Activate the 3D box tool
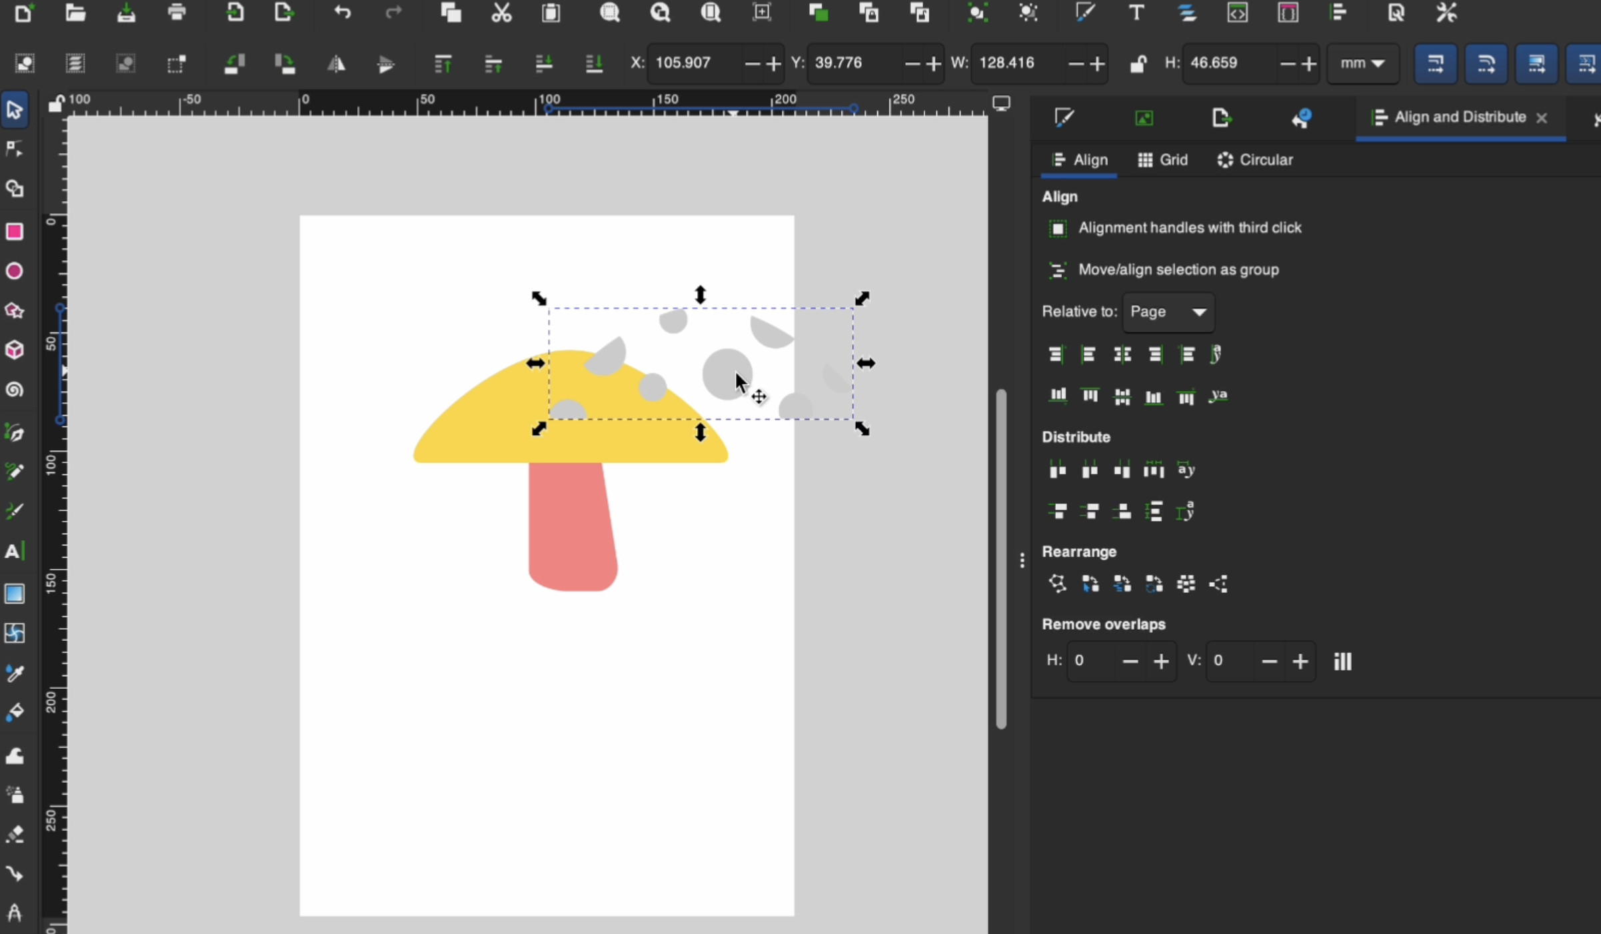The width and height of the screenshot is (1601, 934). 15,350
